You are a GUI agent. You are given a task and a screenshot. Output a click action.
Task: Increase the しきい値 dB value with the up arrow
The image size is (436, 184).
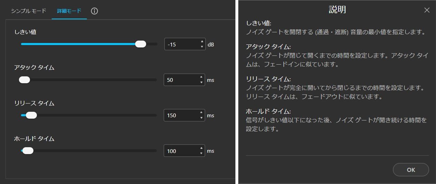point(202,42)
